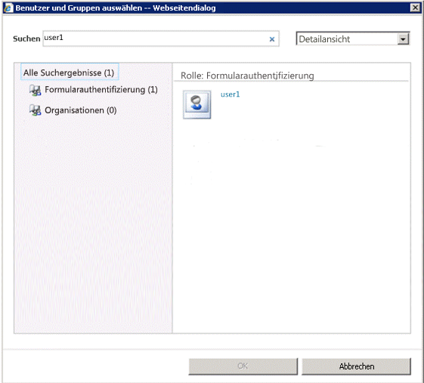Image resolution: width=424 pixels, height=383 pixels.
Task: Click the Suchen label
Action: (x=26, y=39)
